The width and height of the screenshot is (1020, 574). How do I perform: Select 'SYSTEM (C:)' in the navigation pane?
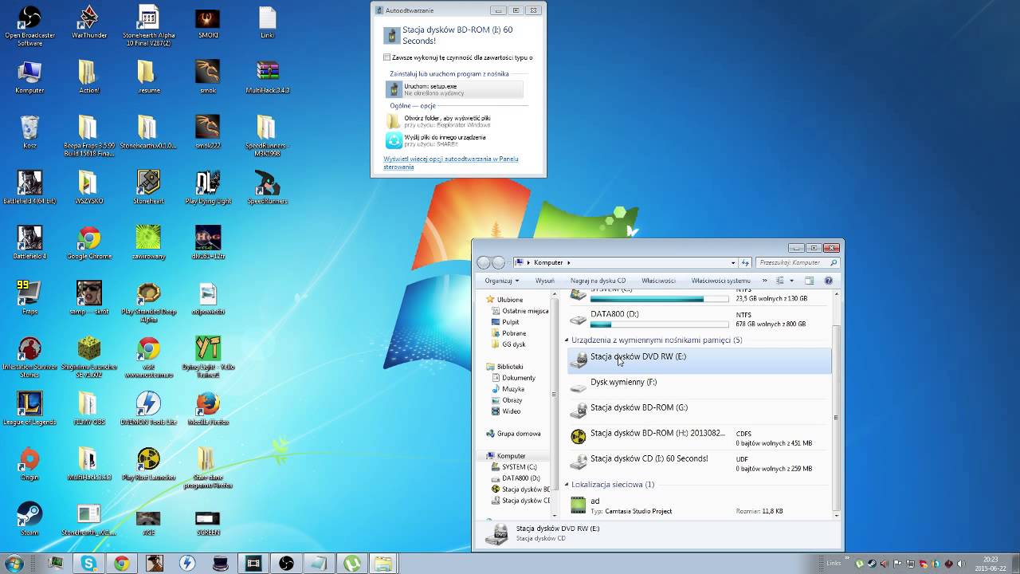coord(520,467)
